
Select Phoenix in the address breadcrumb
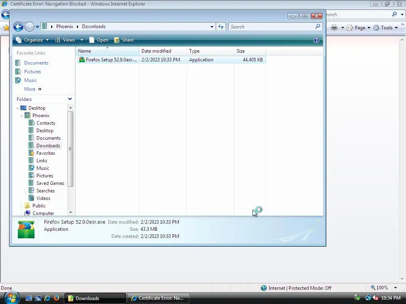[x=65, y=27]
